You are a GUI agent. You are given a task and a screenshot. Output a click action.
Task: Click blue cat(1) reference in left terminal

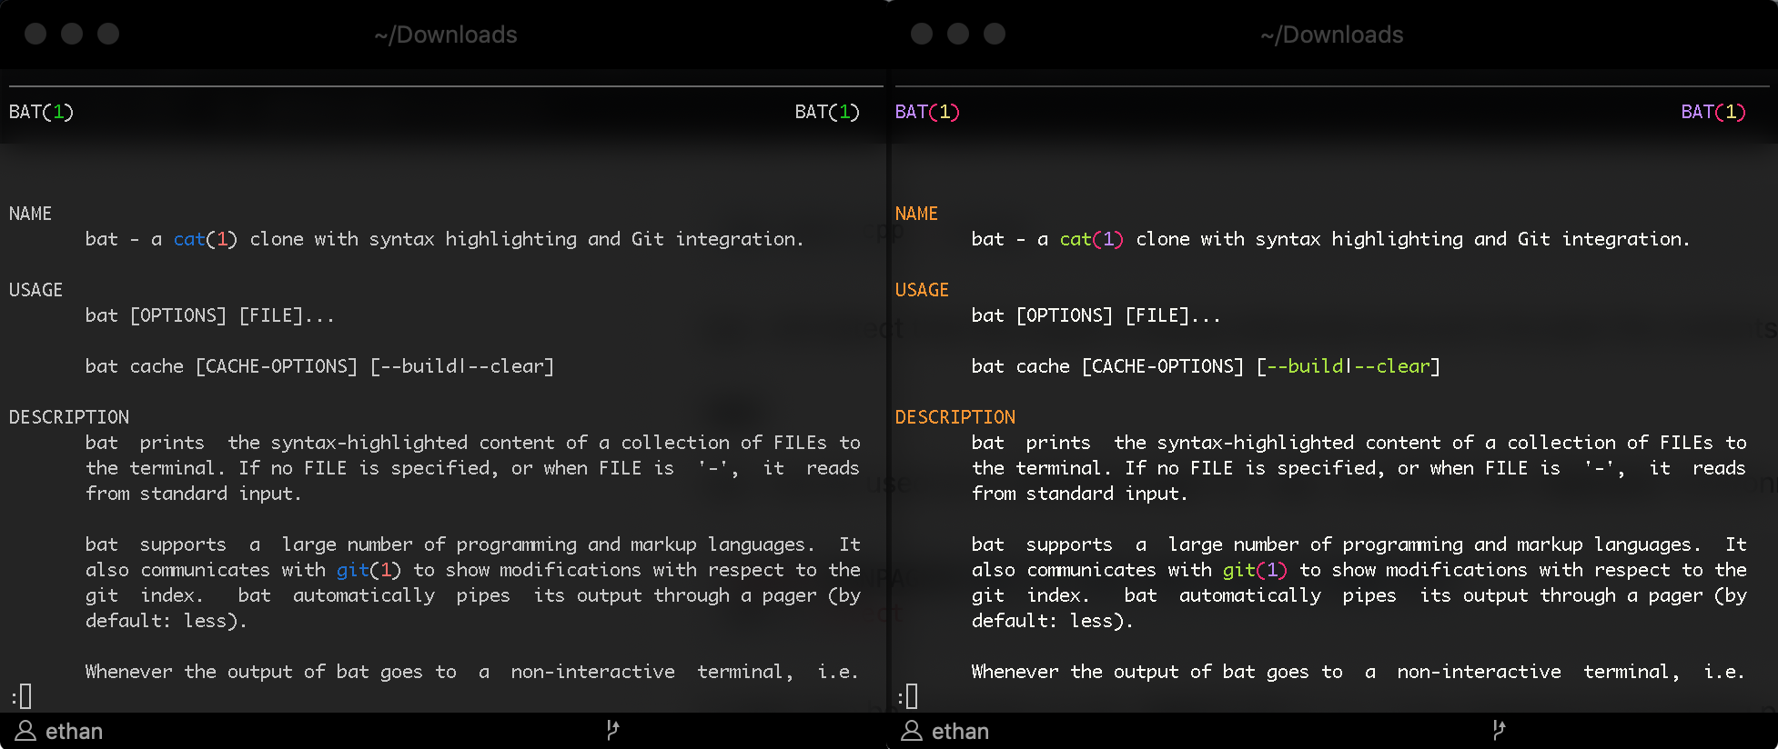pyautogui.click(x=206, y=239)
